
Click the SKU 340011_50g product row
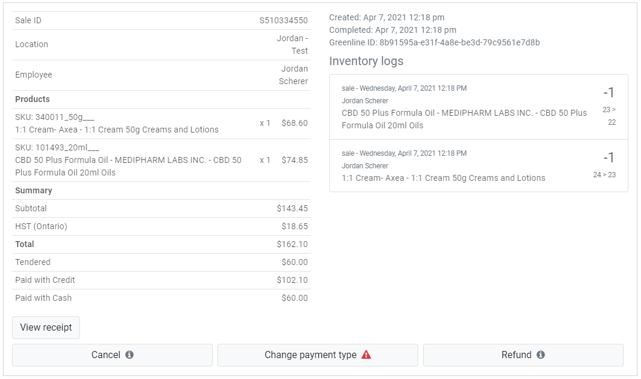click(x=161, y=124)
